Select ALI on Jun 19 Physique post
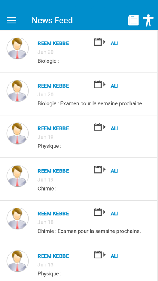 point(114,128)
